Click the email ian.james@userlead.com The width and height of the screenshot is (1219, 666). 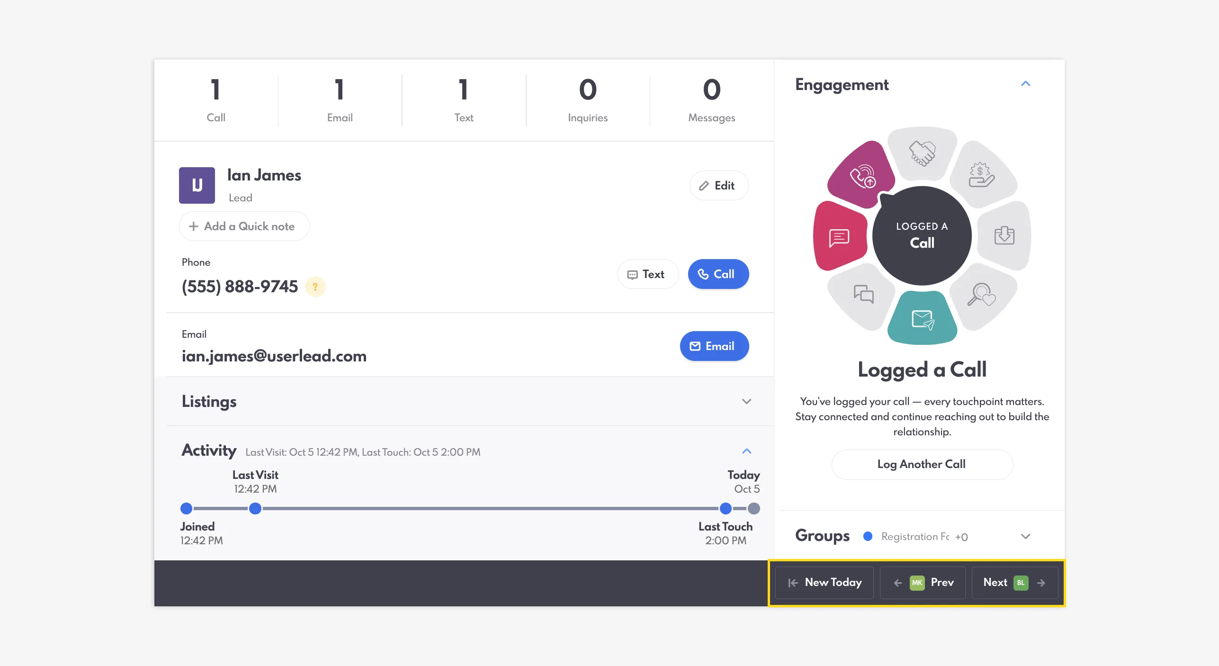click(x=274, y=356)
